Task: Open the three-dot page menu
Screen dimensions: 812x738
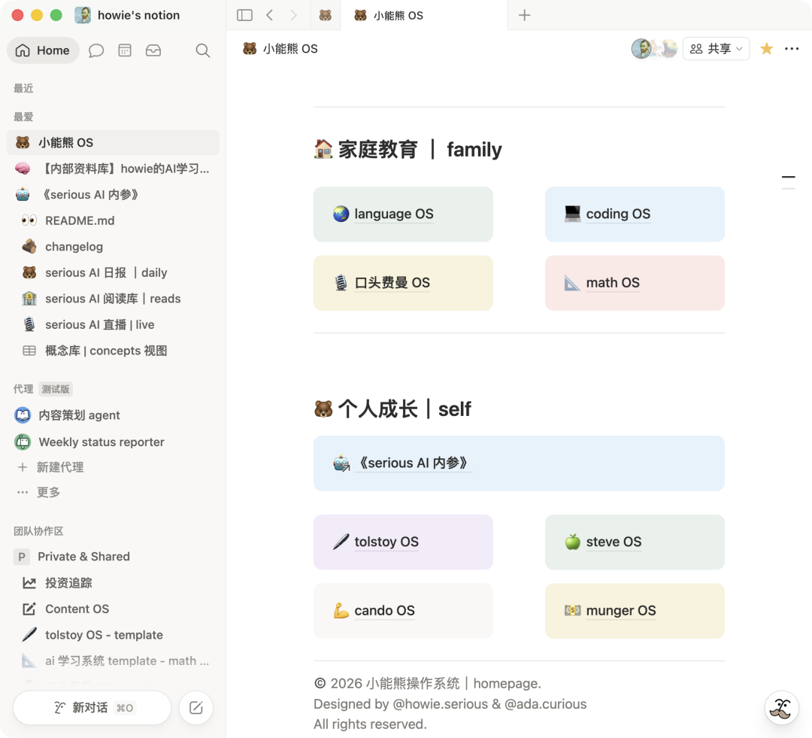Action: (x=792, y=49)
